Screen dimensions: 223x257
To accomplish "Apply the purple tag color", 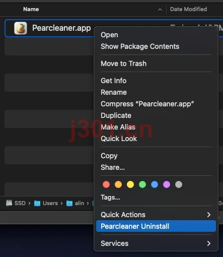I will tap(167, 184).
